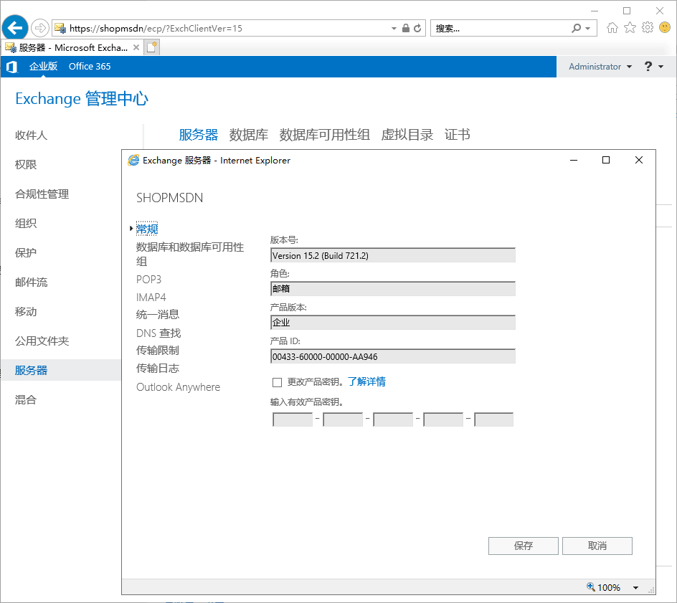Close the 服务器 - Microsoft Exchange tab
Viewport: 677px width, 603px height.
tap(136, 47)
